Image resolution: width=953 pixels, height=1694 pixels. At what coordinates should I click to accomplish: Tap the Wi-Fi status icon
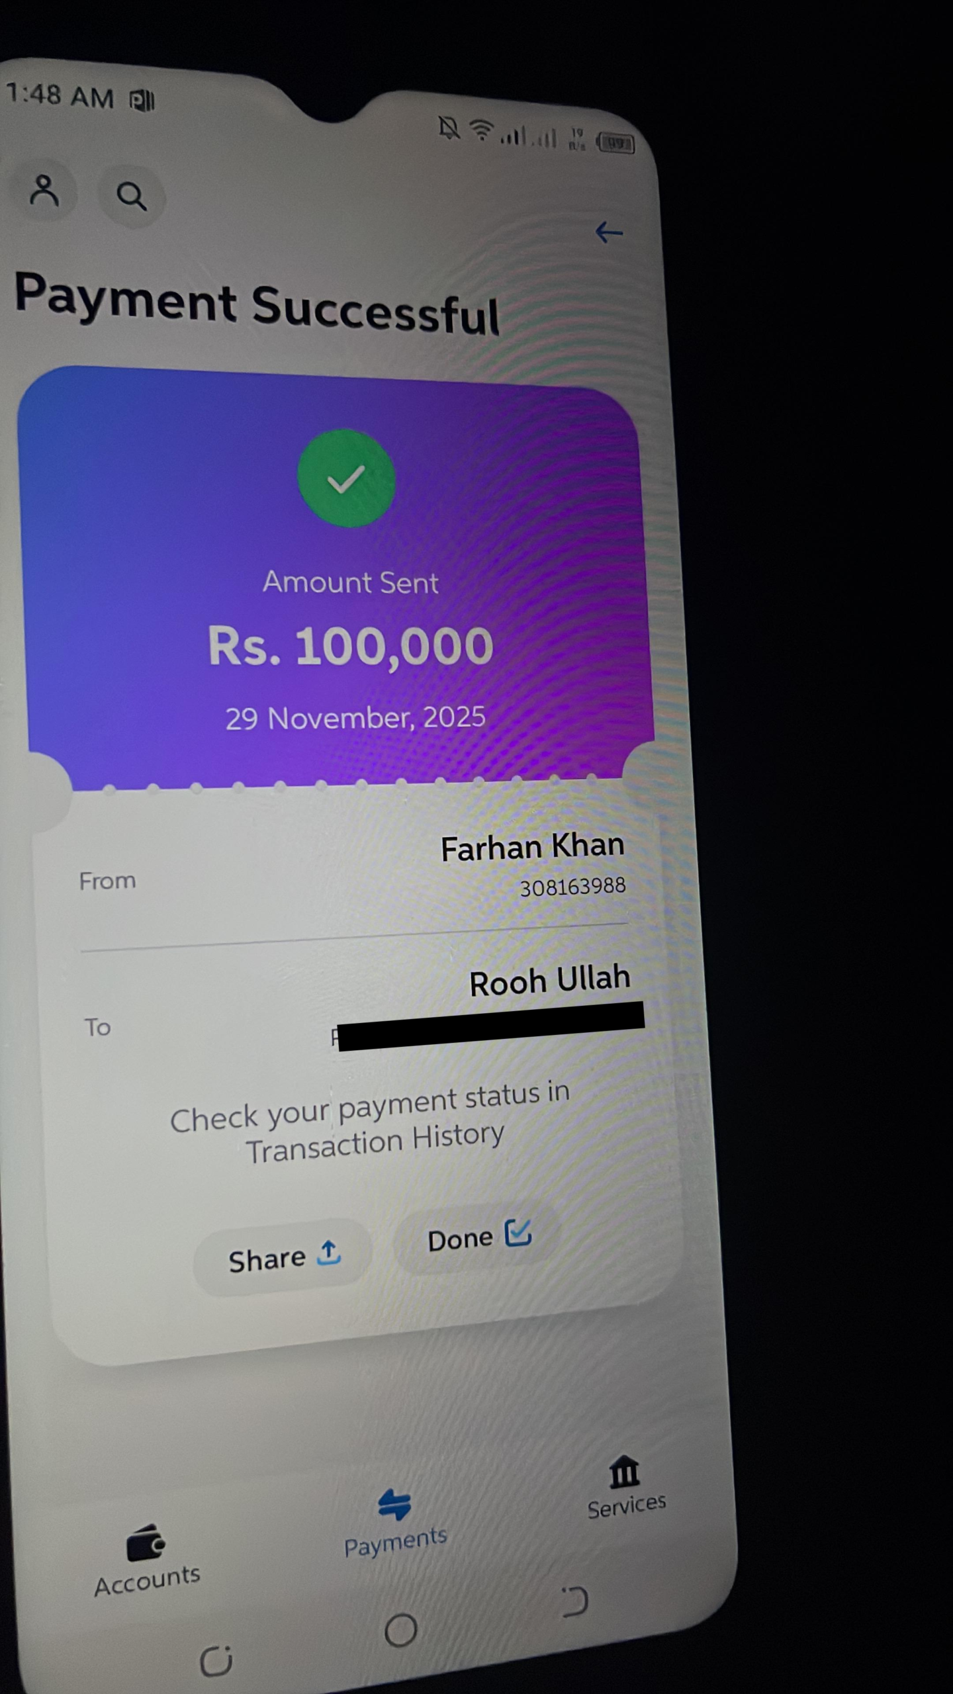click(x=482, y=130)
